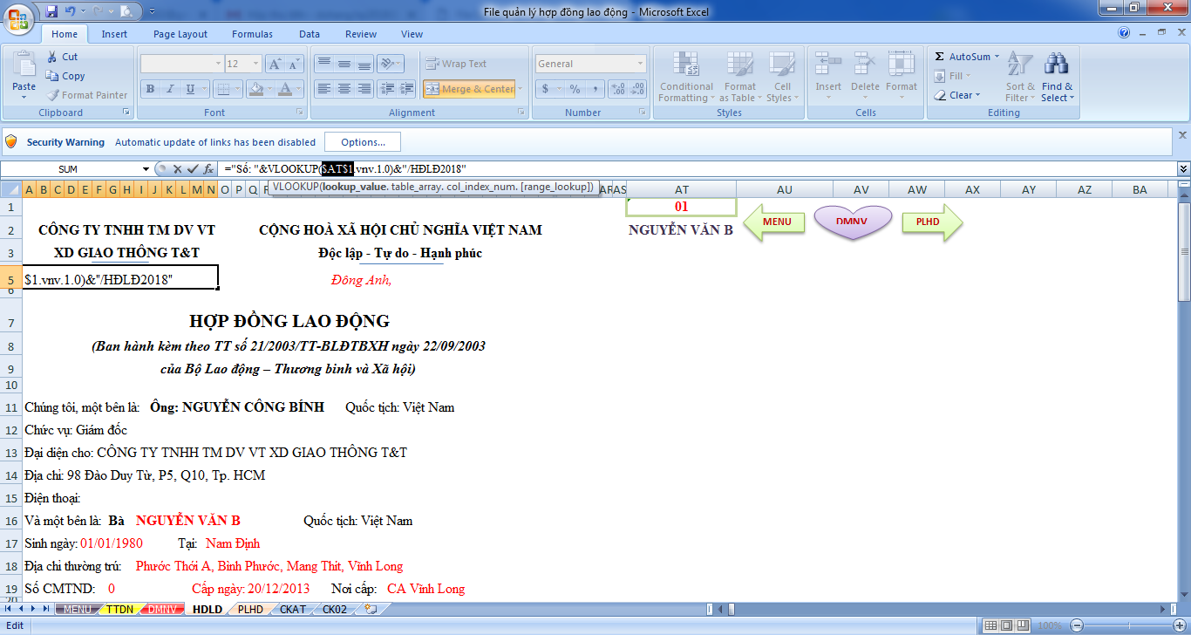This screenshot has height=635, width=1191.
Task: Click the Cut scissors icon
Action: (53, 57)
